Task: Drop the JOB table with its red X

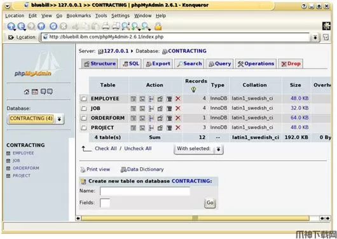Action: coord(178,108)
